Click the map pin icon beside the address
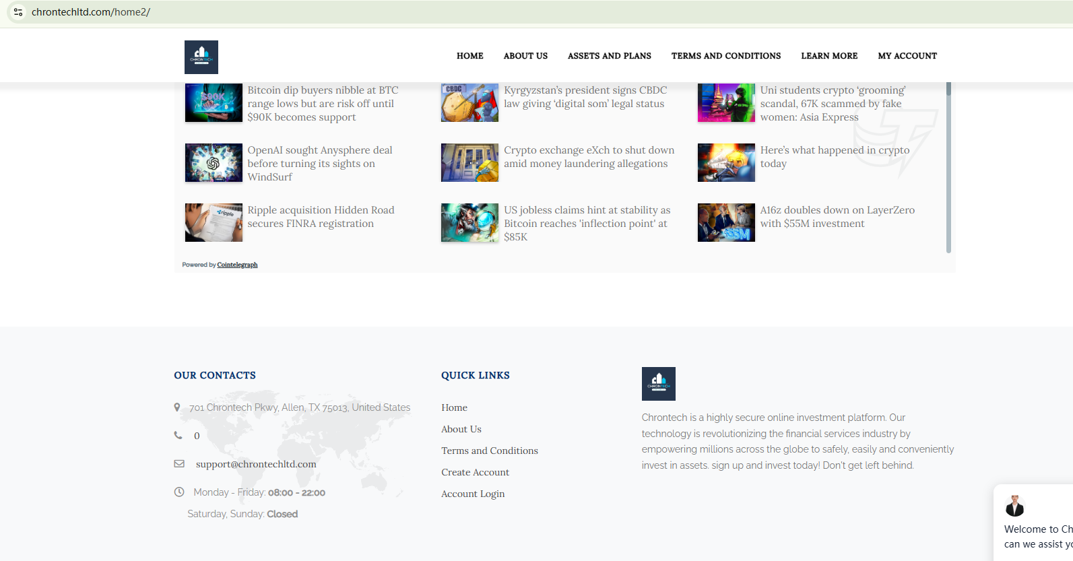This screenshot has height=561, width=1073. point(177,407)
